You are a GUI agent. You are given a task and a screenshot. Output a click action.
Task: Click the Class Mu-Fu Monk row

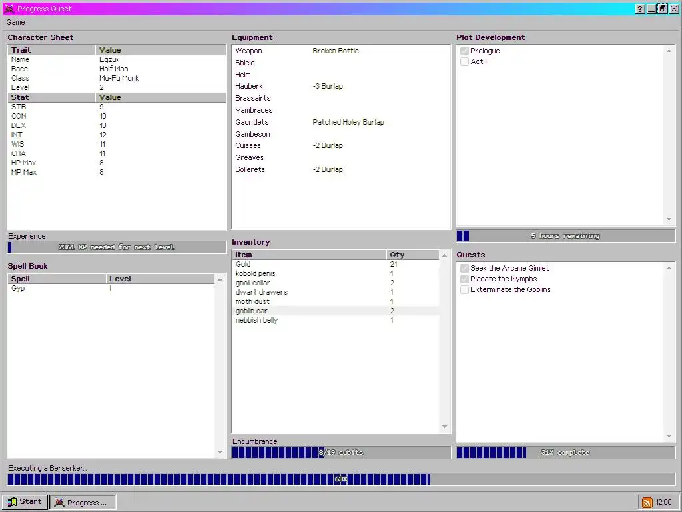pos(117,79)
